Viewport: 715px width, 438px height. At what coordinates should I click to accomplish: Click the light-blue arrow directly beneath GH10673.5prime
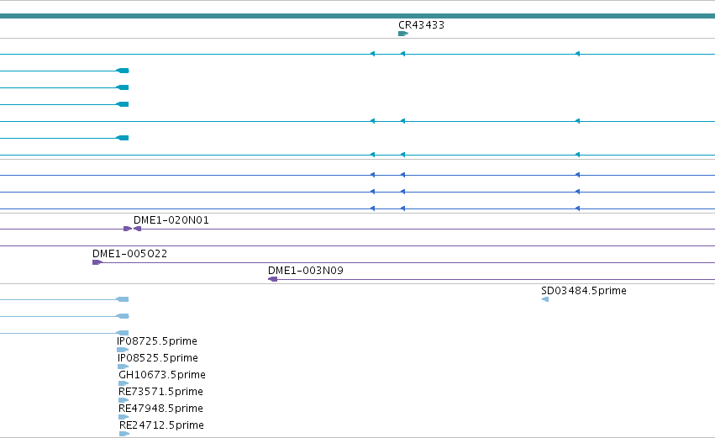[x=124, y=383]
